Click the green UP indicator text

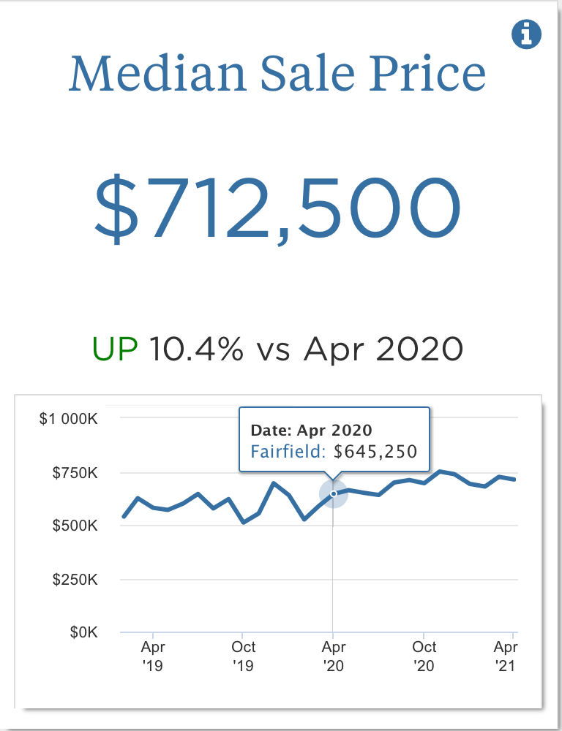pyautogui.click(x=115, y=349)
